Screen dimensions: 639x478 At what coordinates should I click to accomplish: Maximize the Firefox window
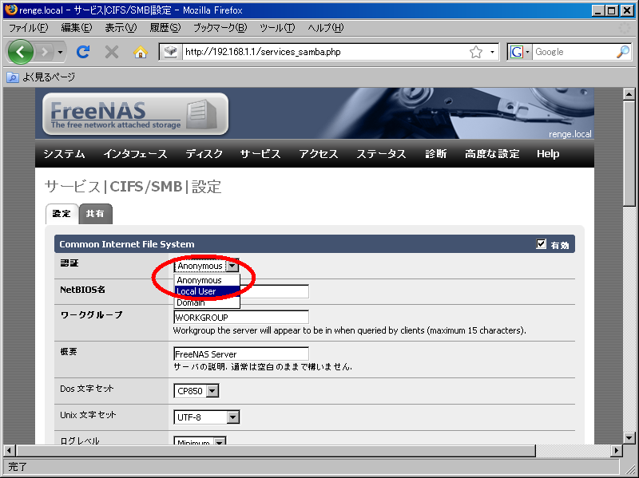pos(612,10)
